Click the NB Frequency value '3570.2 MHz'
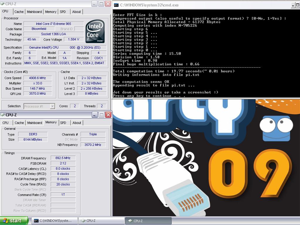Viewport: 300px width, 225px height. [93, 145]
